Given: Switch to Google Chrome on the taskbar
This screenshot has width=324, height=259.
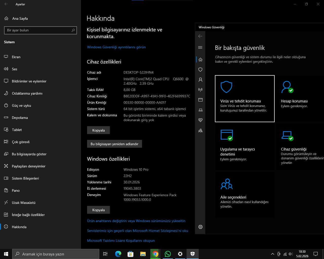Looking at the screenshot, I should click(155, 254).
